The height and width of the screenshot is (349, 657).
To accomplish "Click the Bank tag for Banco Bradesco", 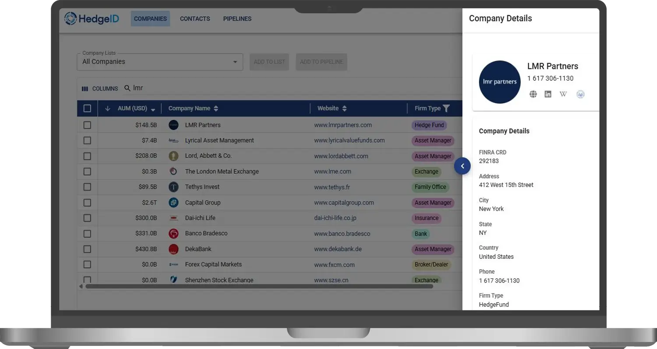I will coord(421,234).
